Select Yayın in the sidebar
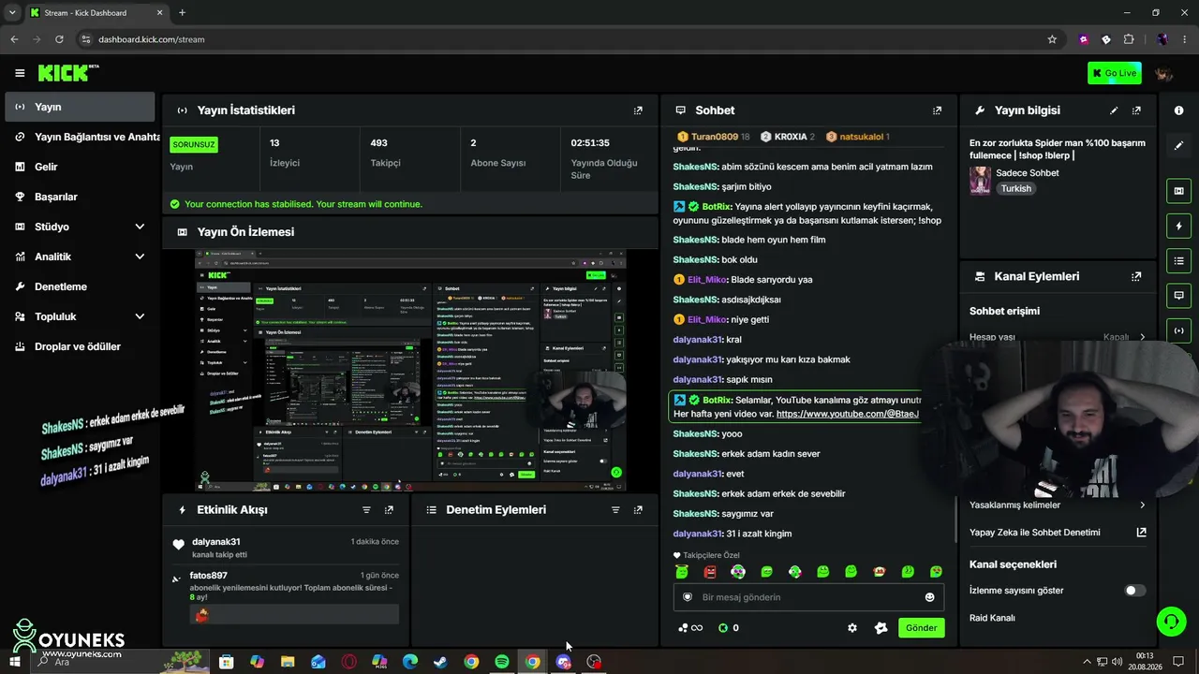Image resolution: width=1199 pixels, height=674 pixels. click(80, 107)
